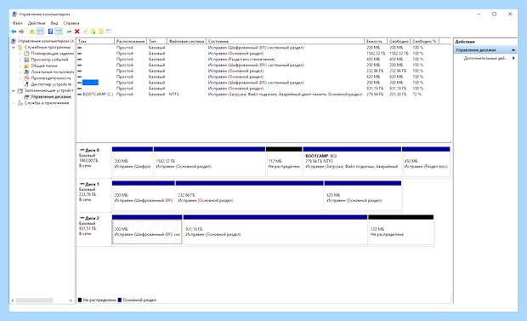
Task: Open Дополнительные действия submenu arrow
Action: click(513, 58)
